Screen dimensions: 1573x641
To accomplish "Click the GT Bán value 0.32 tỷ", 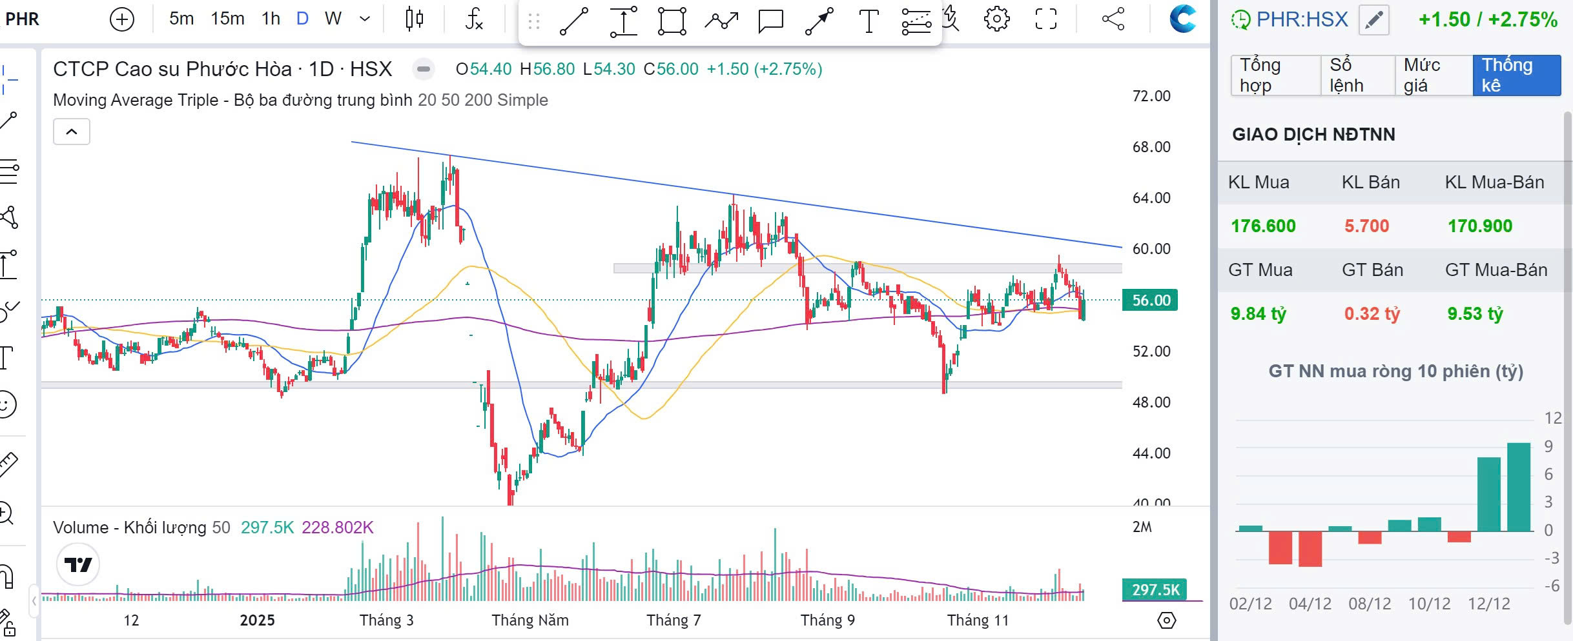I will point(1372,314).
